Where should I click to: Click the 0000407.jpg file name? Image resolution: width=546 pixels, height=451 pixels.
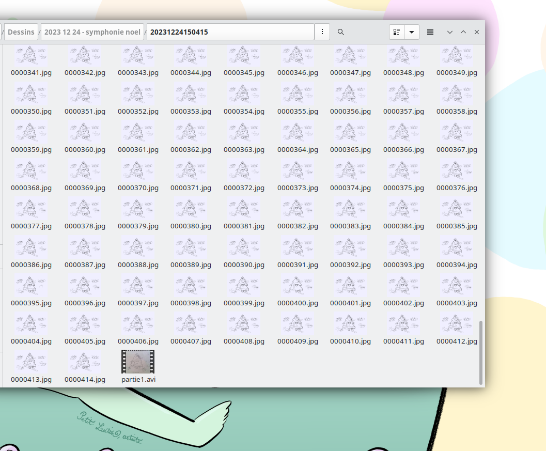click(x=191, y=341)
